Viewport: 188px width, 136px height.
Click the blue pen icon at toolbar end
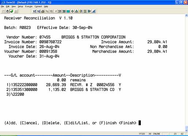[x=94, y=11]
